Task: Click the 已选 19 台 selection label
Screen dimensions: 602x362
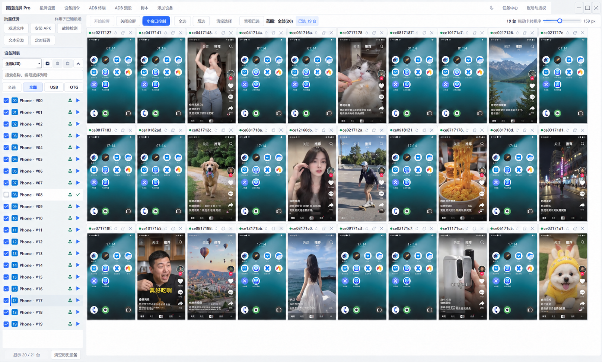Action: [x=308, y=21]
